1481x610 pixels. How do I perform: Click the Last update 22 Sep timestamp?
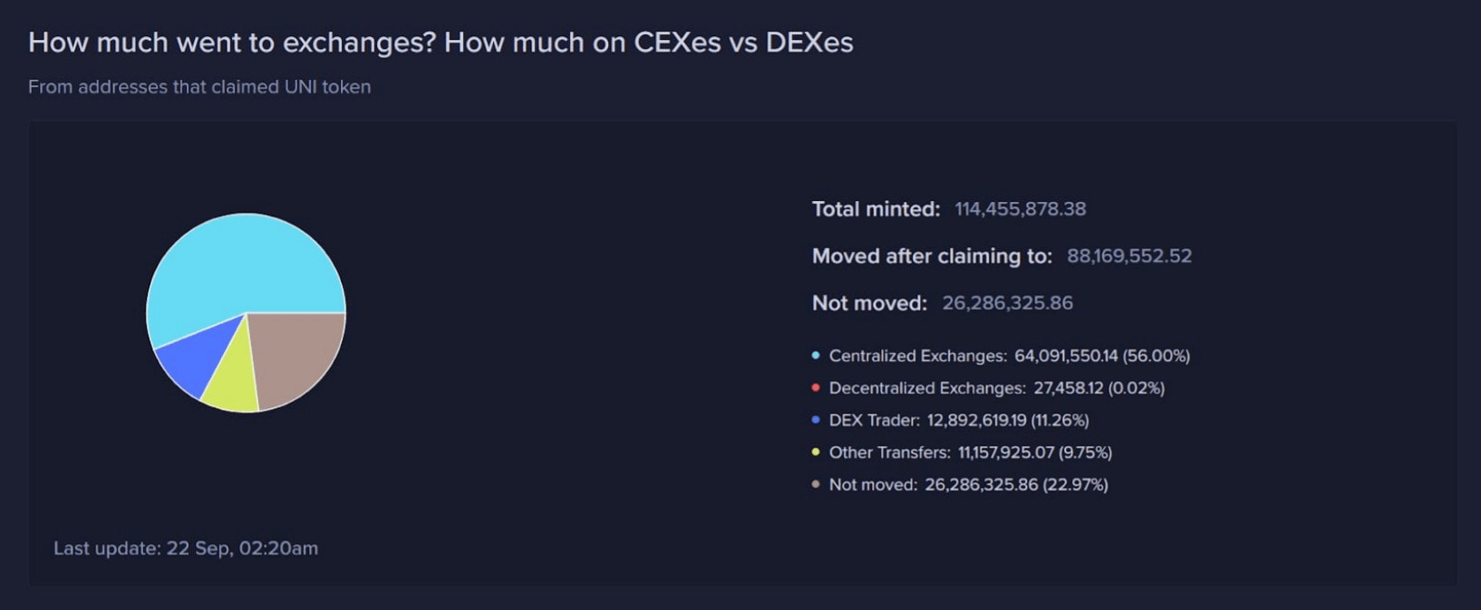point(186,548)
